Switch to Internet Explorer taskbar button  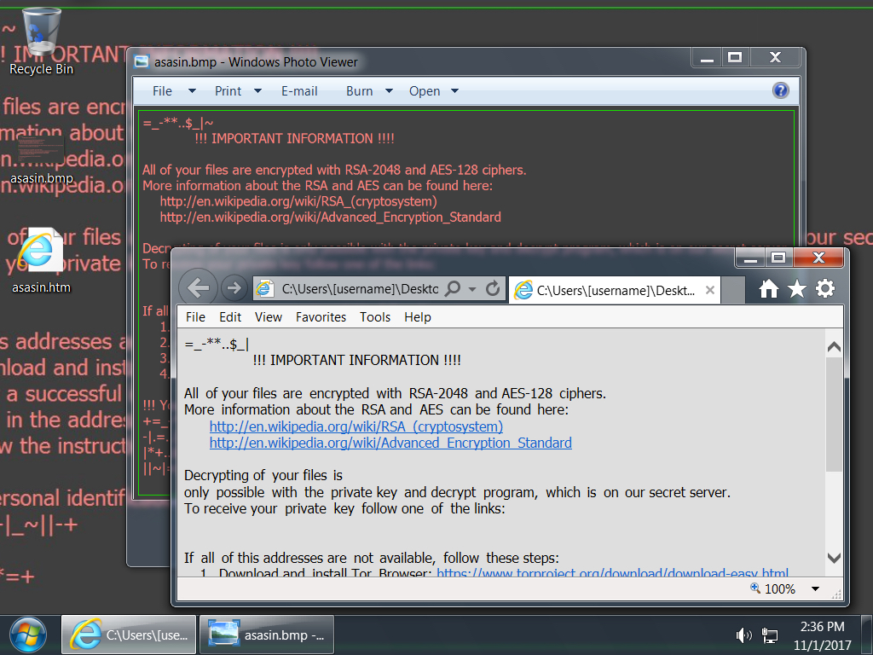tap(129, 635)
